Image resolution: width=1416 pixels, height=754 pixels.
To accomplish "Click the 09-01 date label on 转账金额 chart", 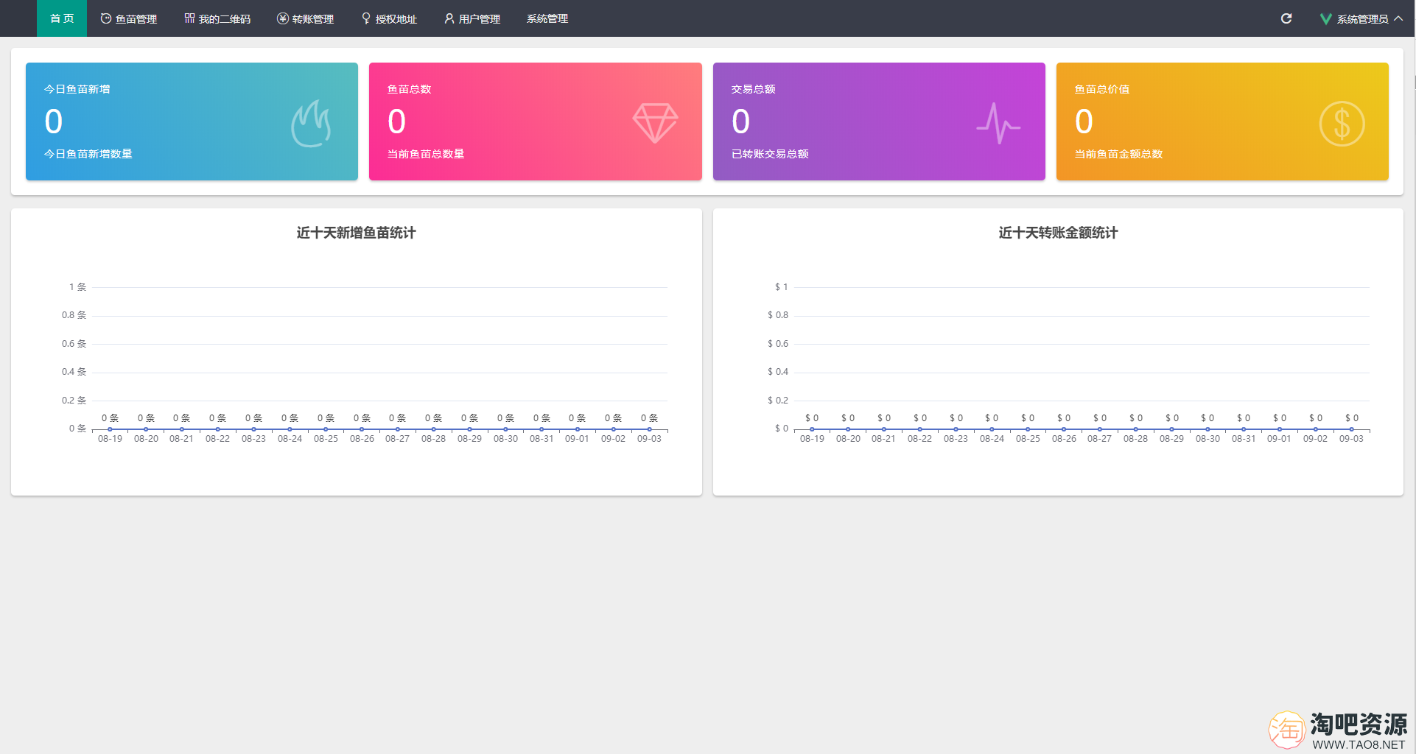I will [1279, 439].
